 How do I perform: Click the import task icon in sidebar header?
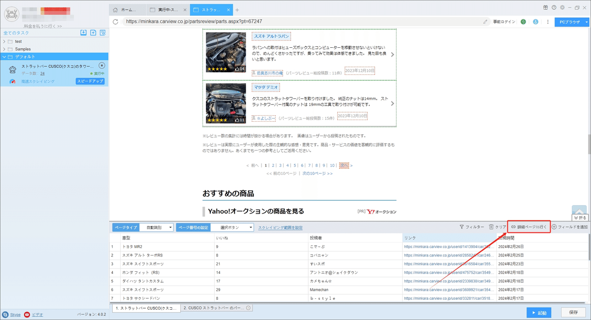pos(84,33)
